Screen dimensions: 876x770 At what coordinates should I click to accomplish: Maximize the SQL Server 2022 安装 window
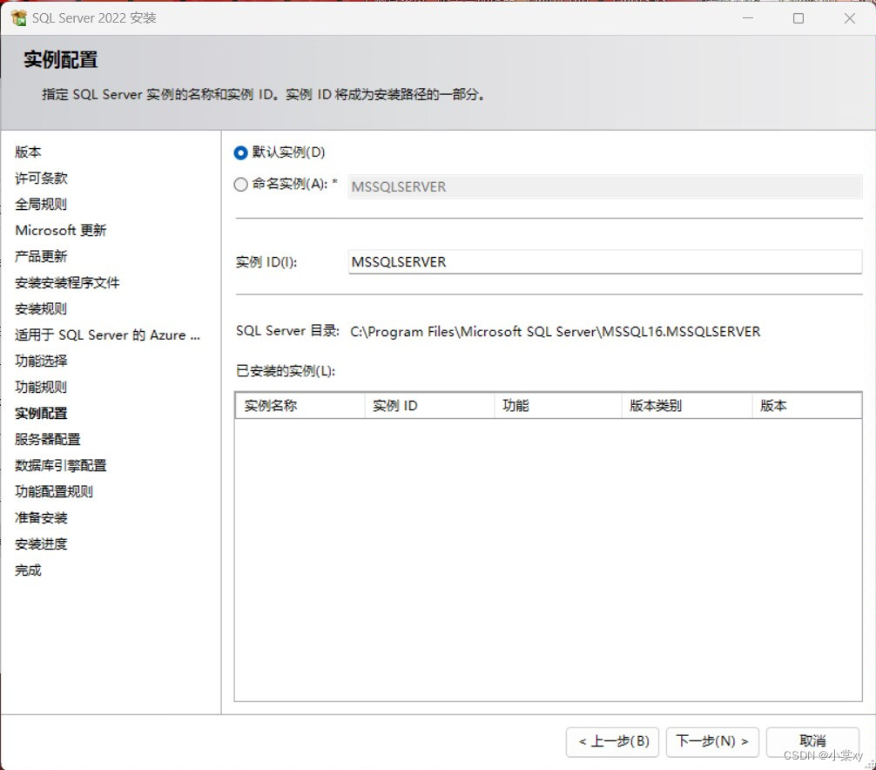click(x=799, y=18)
